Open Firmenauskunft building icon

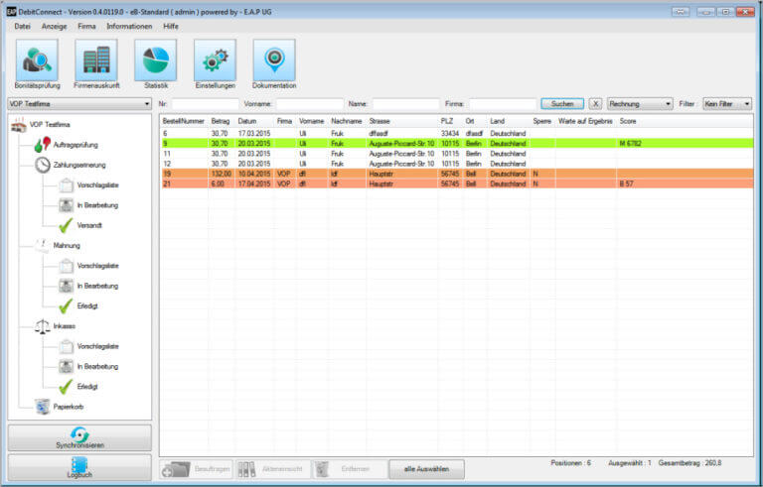pyautogui.click(x=96, y=61)
